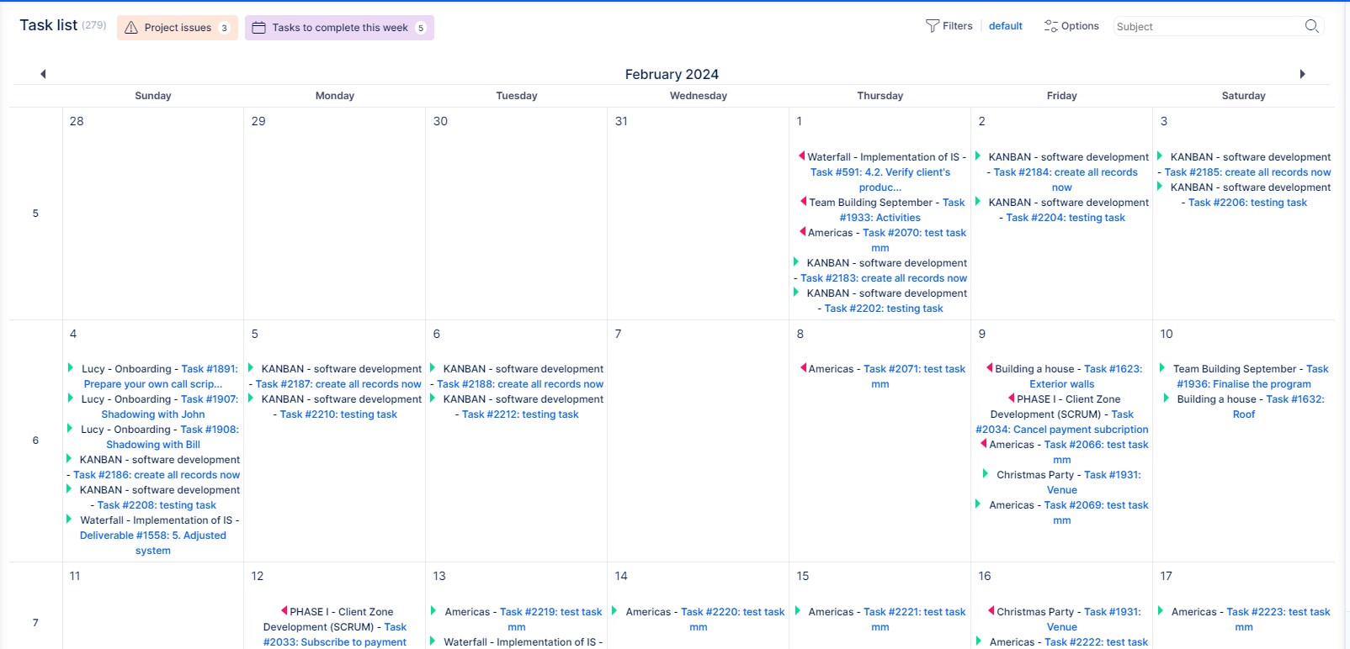
Task: Open Tasks to complete this week tab
Action: click(x=340, y=28)
